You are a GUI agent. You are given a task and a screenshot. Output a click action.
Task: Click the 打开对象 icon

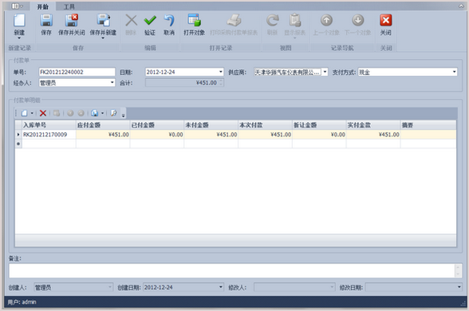[x=194, y=21]
